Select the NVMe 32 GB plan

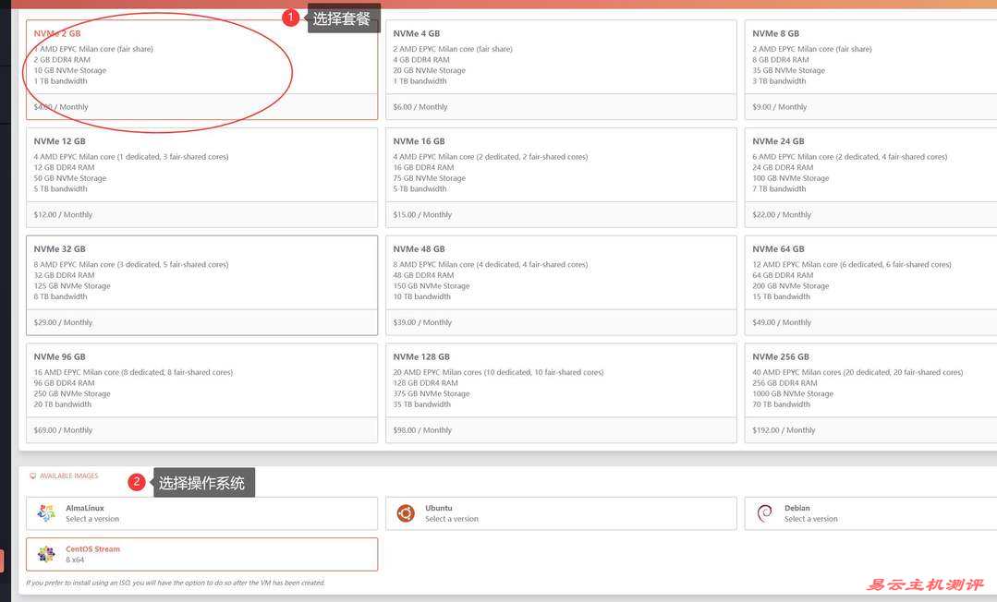201,284
